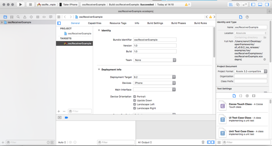Jump to the previous issue
Viewport: 272px width, 146px height.
207,17
